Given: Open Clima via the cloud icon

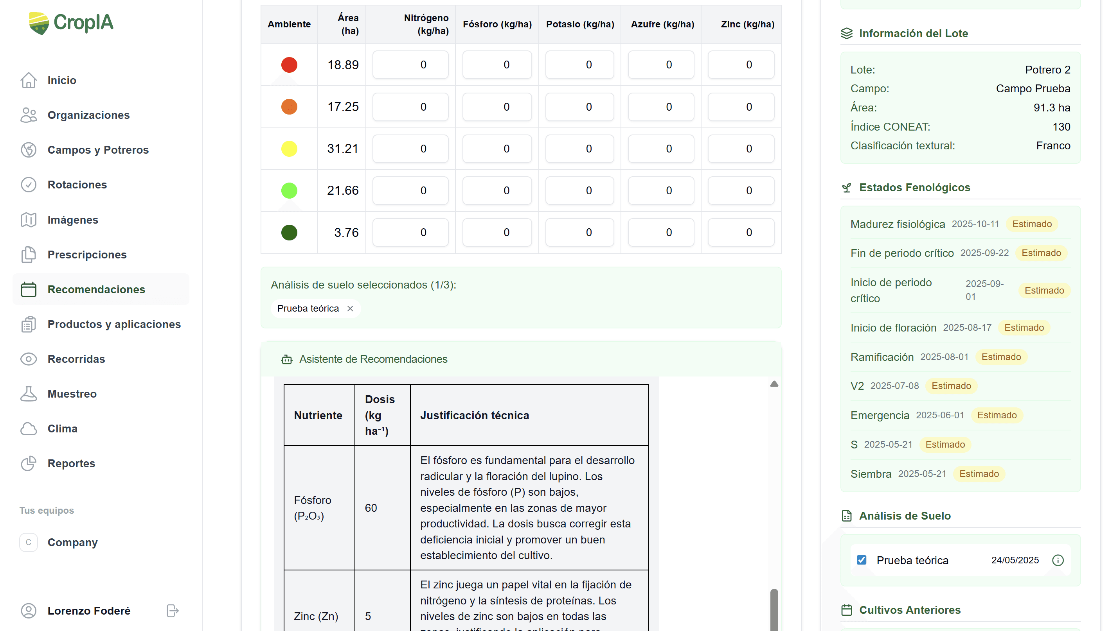Looking at the screenshot, I should 29,428.
